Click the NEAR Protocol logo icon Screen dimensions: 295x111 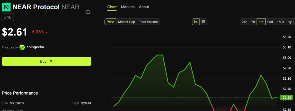pyautogui.click(x=6, y=7)
